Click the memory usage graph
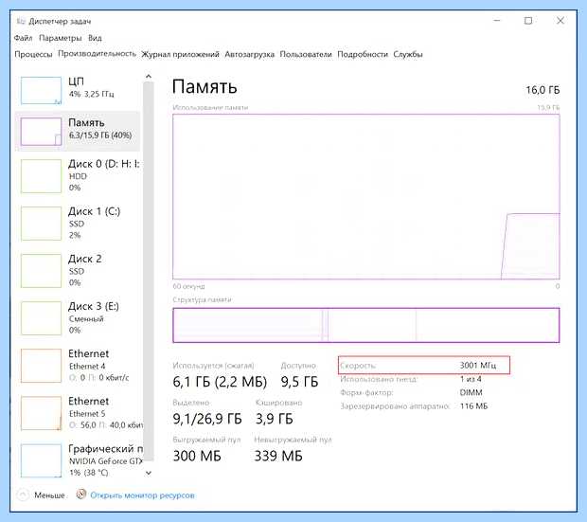This screenshot has height=522, width=587. [x=366, y=197]
